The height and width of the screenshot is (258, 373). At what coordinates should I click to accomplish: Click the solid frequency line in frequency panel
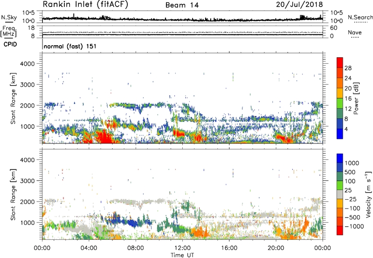182,34
